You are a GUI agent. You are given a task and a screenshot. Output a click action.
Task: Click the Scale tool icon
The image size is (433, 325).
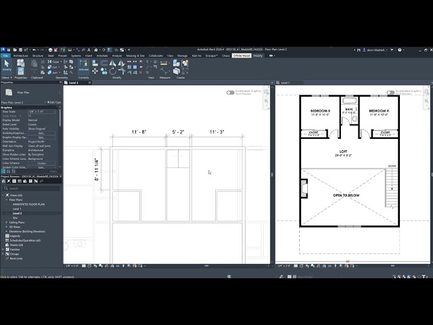click(135, 67)
